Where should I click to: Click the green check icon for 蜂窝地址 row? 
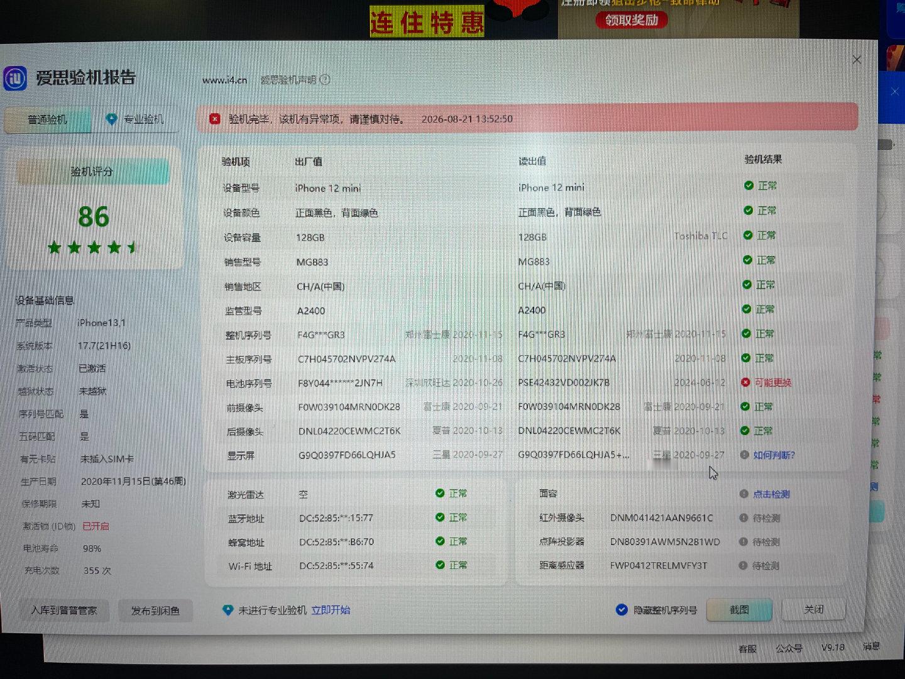click(440, 541)
